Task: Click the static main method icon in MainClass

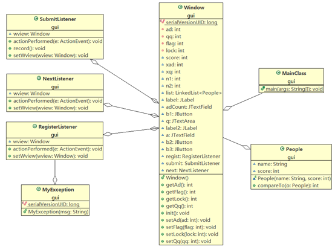Action: pyautogui.click(x=262, y=88)
